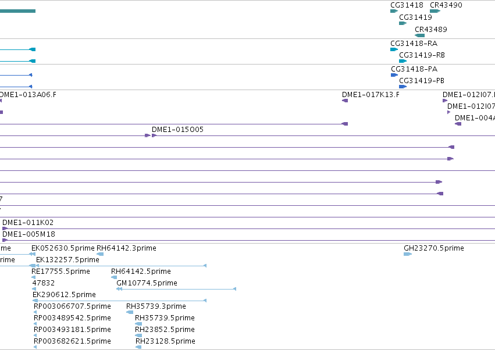Image resolution: width=495 pixels, height=350 pixels.
Task: Select the GM10774.5prime EST arrow
Action: [119, 289]
